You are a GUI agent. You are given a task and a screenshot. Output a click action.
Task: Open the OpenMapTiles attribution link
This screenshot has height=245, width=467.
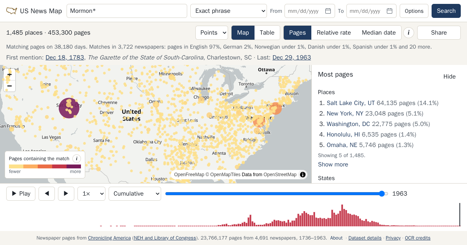click(x=225, y=175)
